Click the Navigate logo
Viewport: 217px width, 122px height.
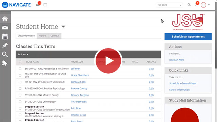point(16,5)
